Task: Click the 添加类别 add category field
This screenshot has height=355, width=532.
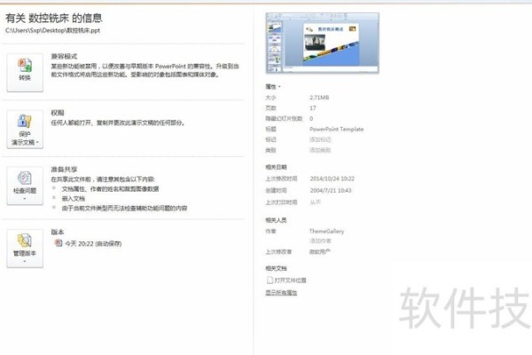Action: point(320,150)
